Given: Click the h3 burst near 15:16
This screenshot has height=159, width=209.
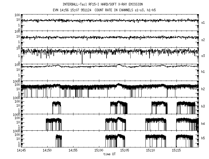Looking at the screenshot, I should (186, 108).
